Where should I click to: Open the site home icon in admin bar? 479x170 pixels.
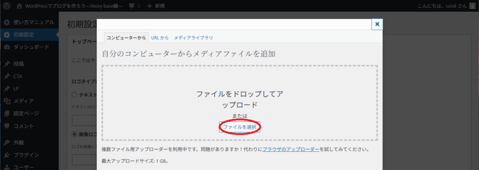point(20,6)
